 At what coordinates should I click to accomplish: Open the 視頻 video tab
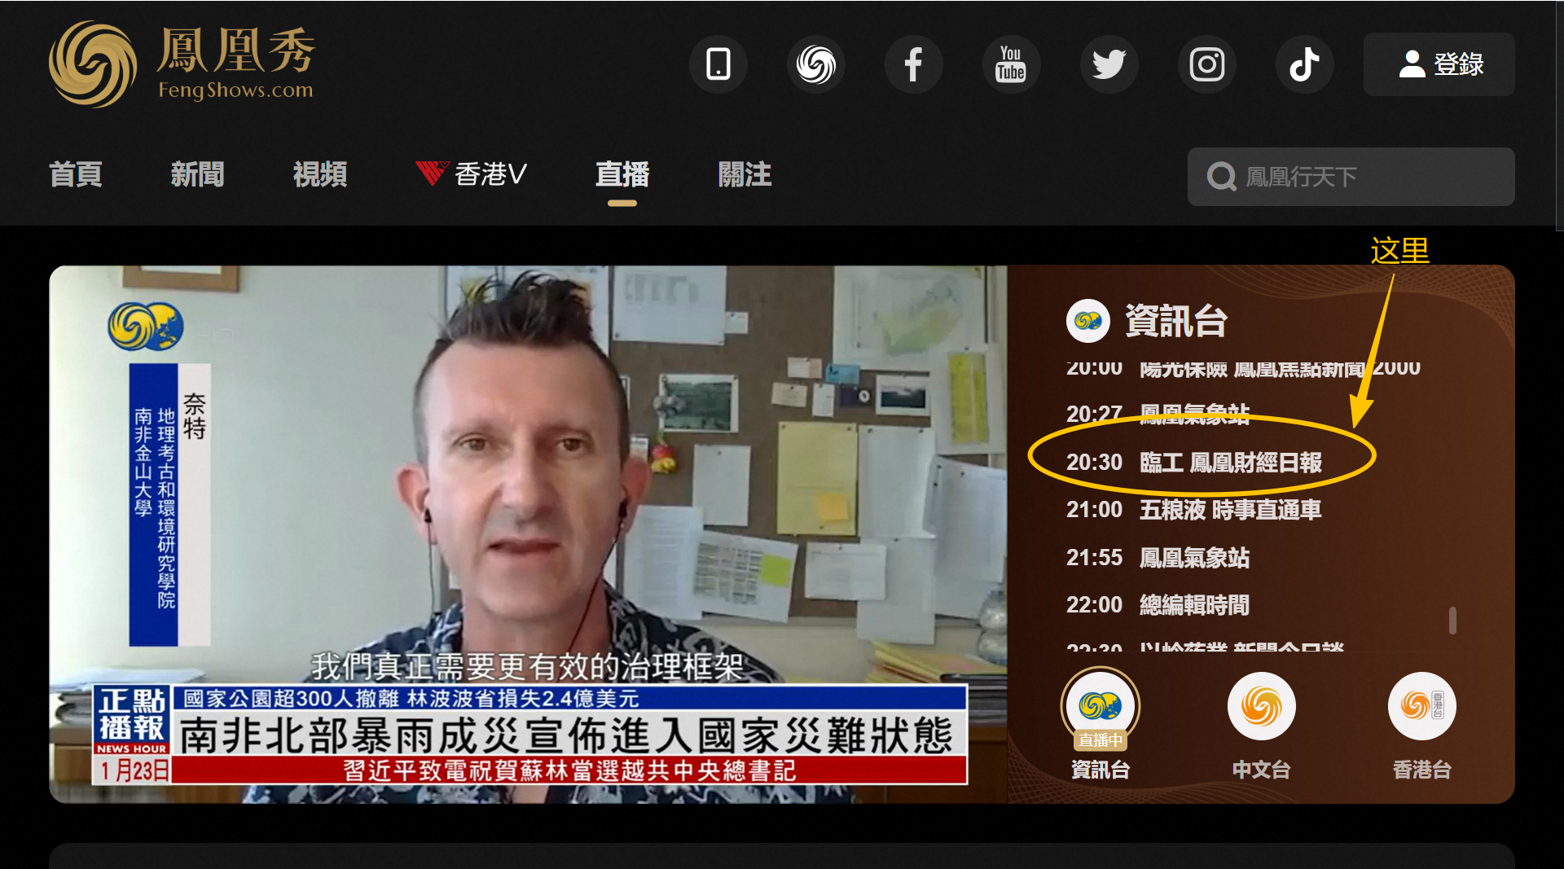[320, 174]
